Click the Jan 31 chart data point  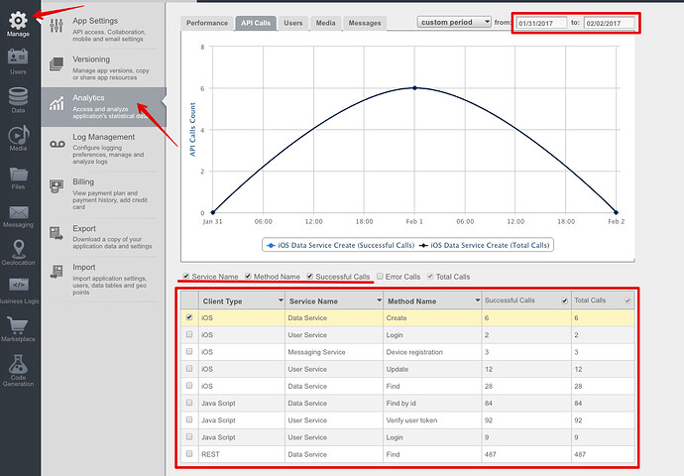[213, 212]
